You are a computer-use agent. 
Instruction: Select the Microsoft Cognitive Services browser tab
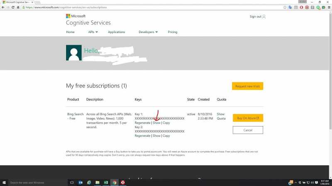point(17,2)
